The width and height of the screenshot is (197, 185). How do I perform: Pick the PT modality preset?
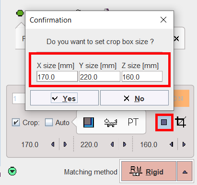click(133, 122)
